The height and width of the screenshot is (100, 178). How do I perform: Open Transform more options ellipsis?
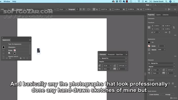coord(175,35)
